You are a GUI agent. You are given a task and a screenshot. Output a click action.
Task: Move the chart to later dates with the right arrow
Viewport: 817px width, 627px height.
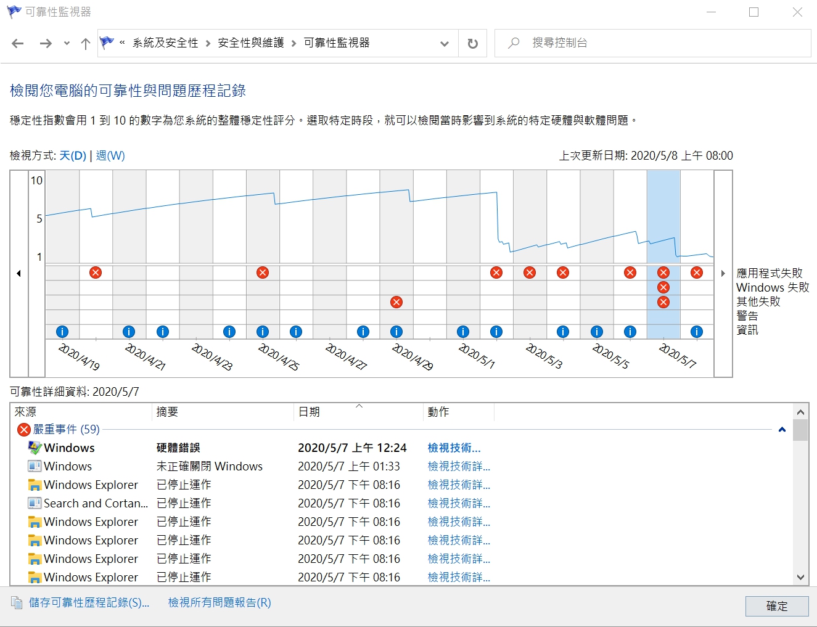[x=723, y=273]
